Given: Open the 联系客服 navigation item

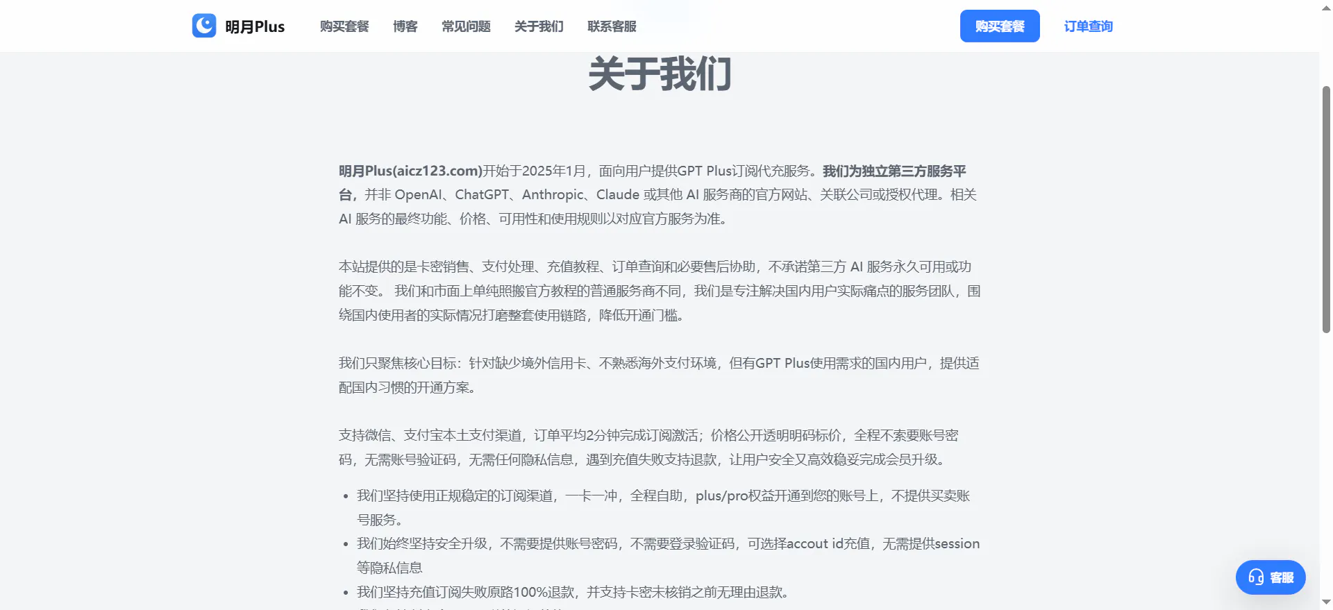Looking at the screenshot, I should click(612, 26).
